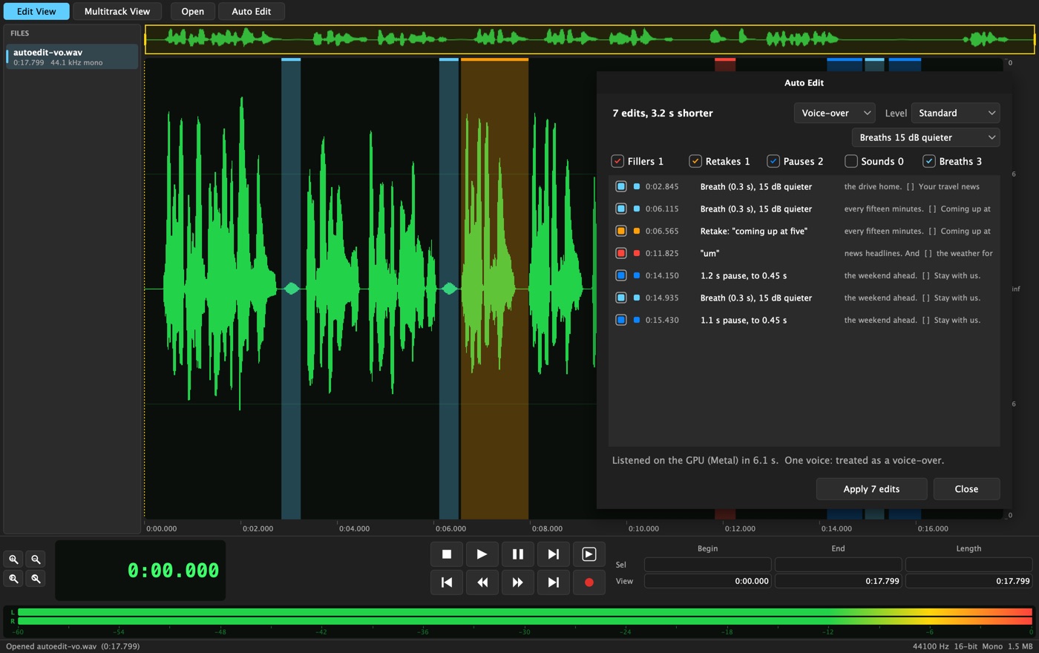Click the zoom out magnifier icon

(x=36, y=560)
